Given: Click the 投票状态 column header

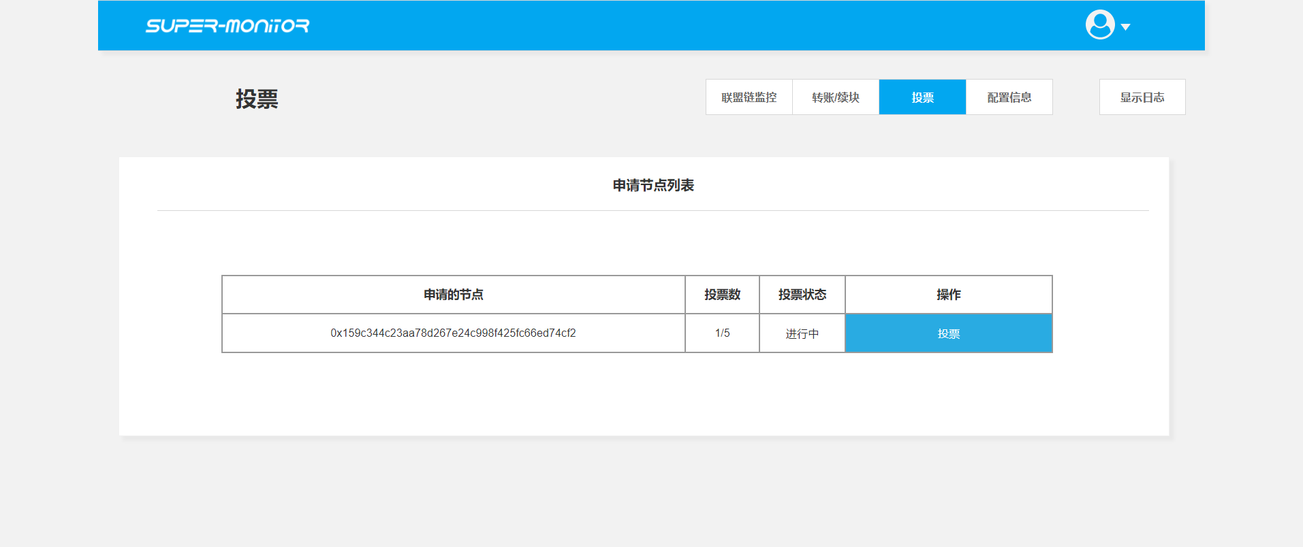Looking at the screenshot, I should 802,295.
